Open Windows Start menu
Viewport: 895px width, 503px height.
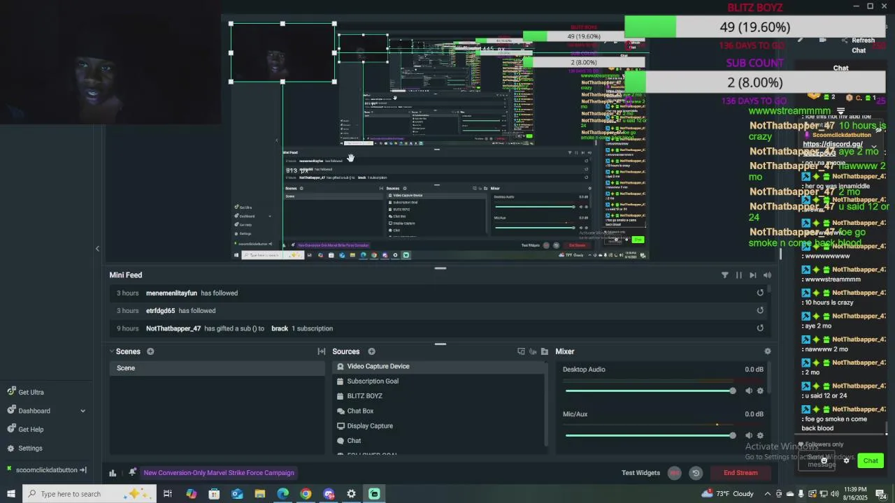tap(10, 494)
